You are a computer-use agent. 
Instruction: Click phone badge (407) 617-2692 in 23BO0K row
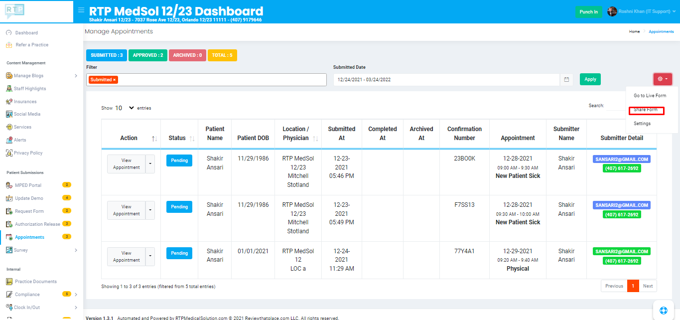click(x=622, y=168)
